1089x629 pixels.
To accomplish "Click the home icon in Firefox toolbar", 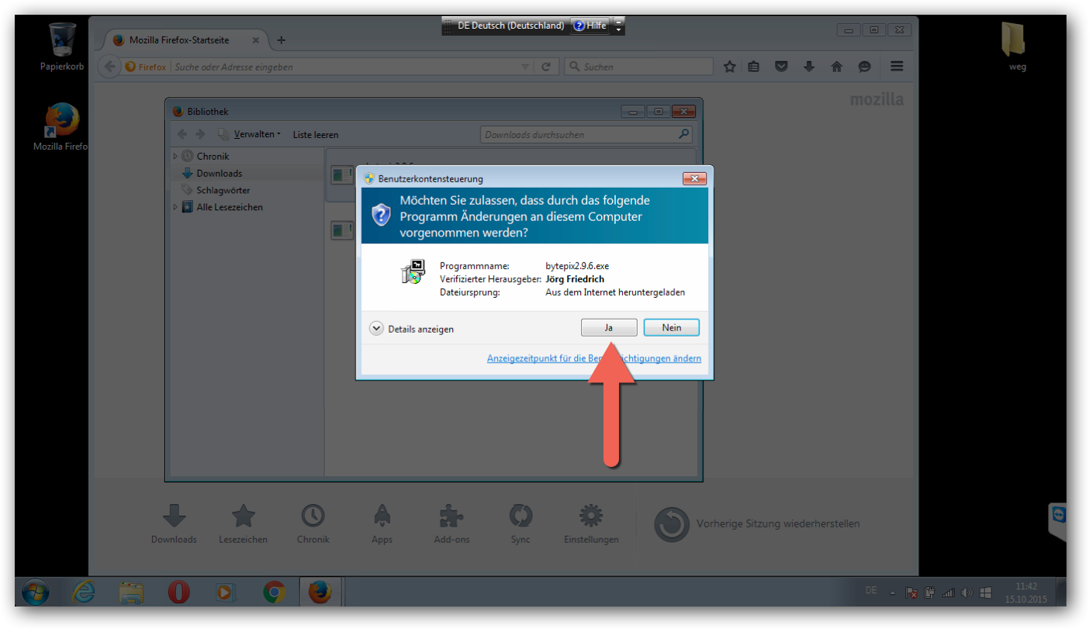I will 837,67.
